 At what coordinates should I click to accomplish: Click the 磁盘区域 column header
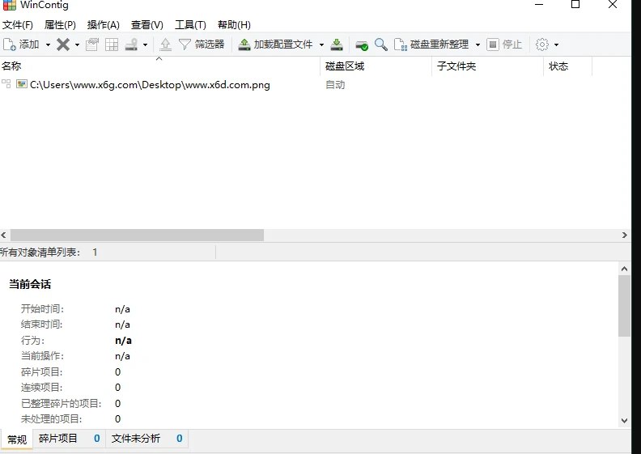coord(376,66)
